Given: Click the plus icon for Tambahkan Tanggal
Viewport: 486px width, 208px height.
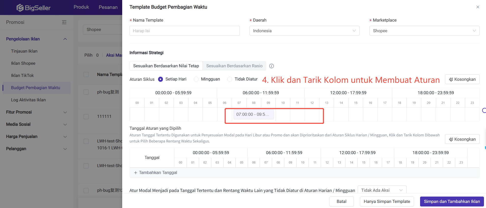Looking at the screenshot, I should pyautogui.click(x=136, y=173).
